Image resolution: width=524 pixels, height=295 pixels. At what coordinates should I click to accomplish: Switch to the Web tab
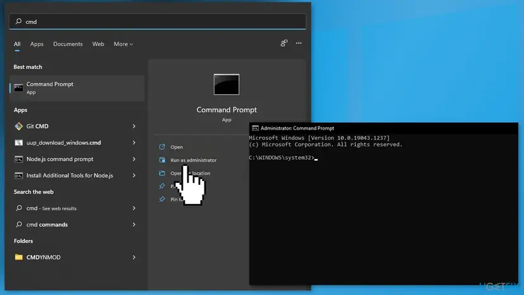point(98,44)
